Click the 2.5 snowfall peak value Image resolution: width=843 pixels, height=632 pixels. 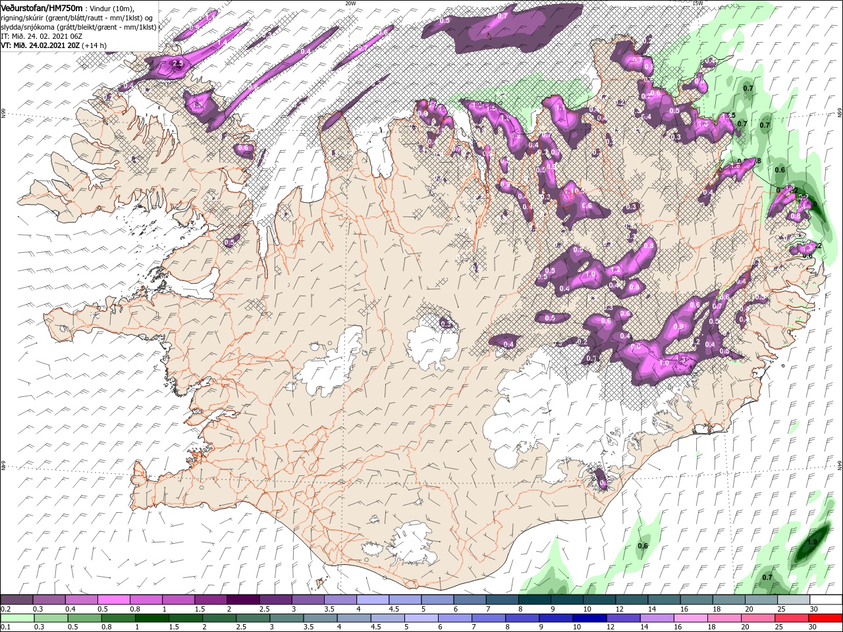(177, 63)
